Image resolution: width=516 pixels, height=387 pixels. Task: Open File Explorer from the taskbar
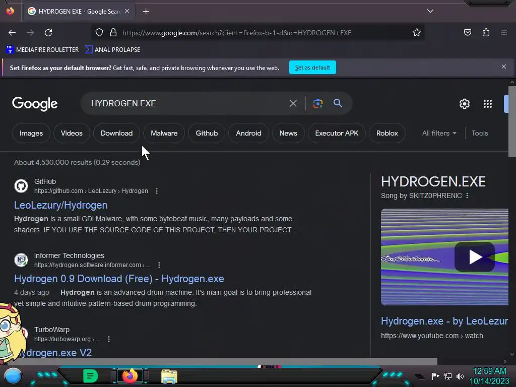169,376
